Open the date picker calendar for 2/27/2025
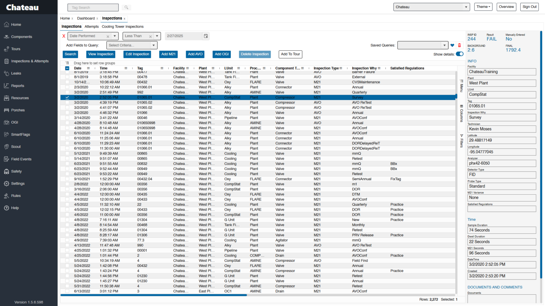 (205, 36)
